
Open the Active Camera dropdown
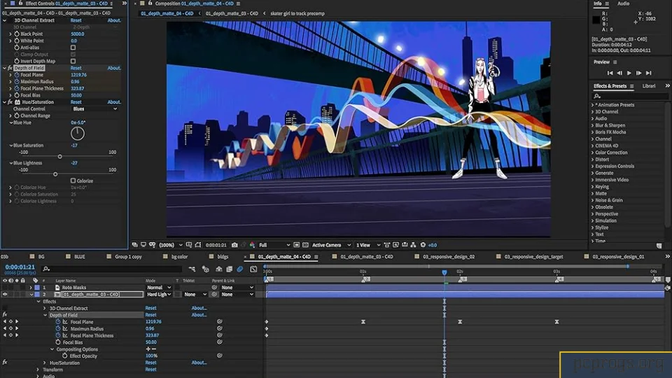pos(331,245)
